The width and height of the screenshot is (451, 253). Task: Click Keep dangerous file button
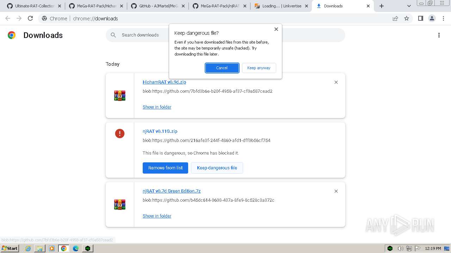[217, 168]
